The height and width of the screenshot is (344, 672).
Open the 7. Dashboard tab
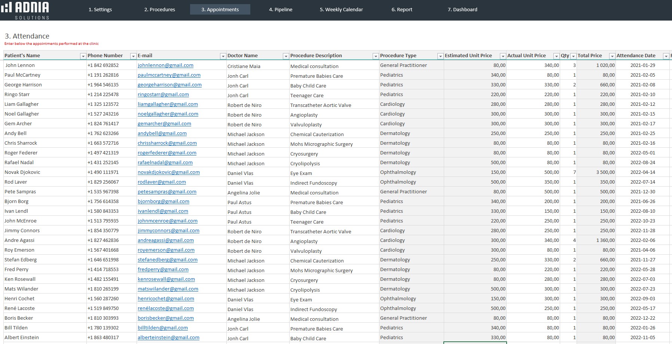point(462,9)
